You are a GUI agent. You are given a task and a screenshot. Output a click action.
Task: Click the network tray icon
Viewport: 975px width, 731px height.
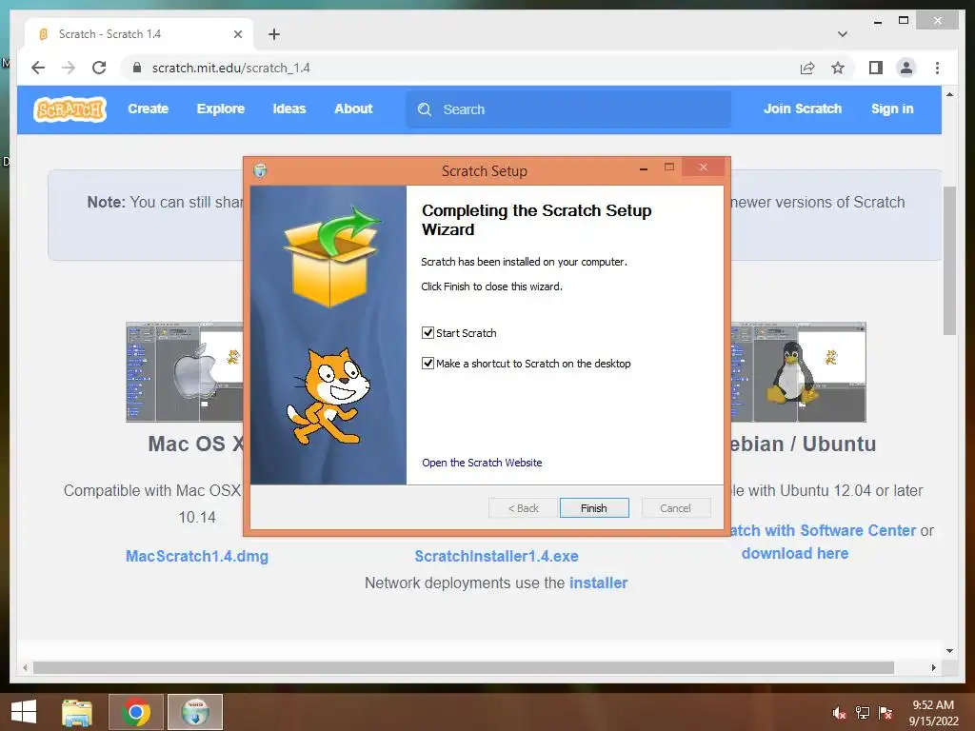863,713
